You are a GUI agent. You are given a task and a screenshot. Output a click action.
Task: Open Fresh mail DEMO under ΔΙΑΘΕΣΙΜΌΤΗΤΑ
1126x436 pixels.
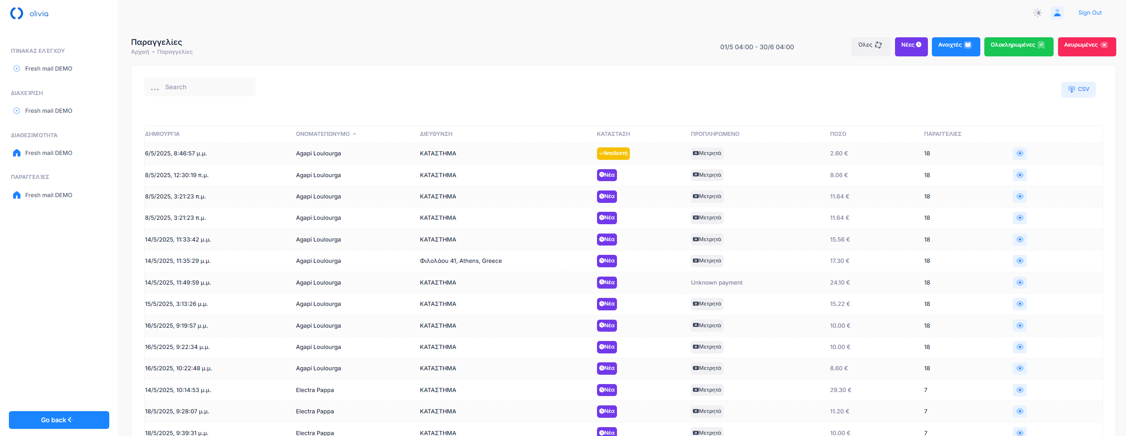coord(48,153)
